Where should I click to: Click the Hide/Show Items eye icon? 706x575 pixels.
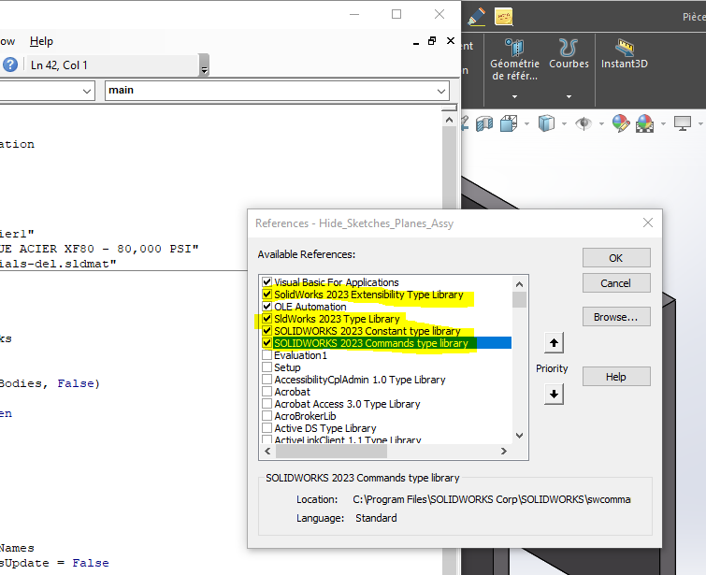coord(584,123)
